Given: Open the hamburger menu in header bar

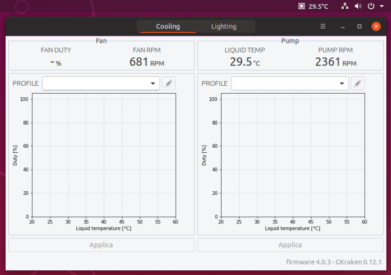Looking at the screenshot, I should pos(323,27).
